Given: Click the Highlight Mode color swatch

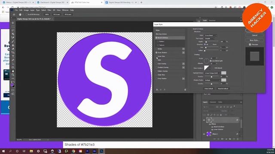Looking at the screenshot, I should pyautogui.click(x=223, y=73).
